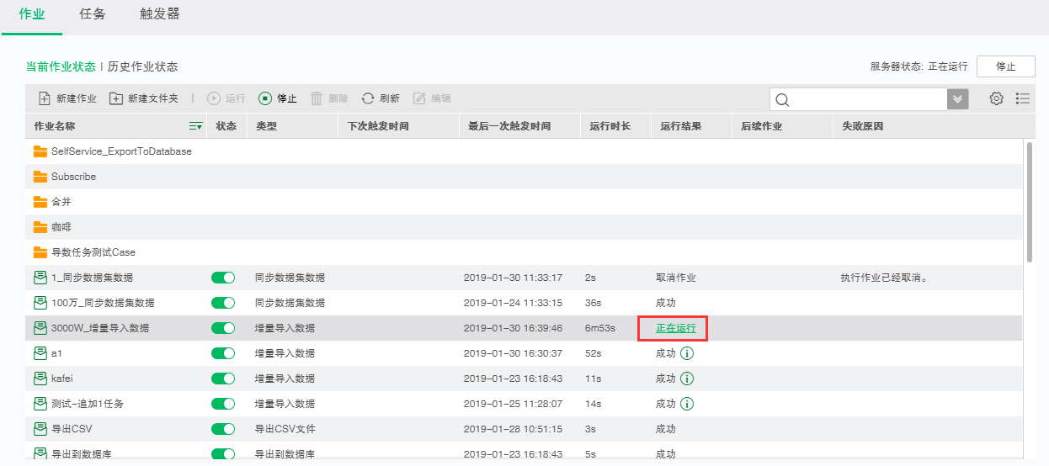Toggle the 导出CSV job status switch

(x=223, y=429)
